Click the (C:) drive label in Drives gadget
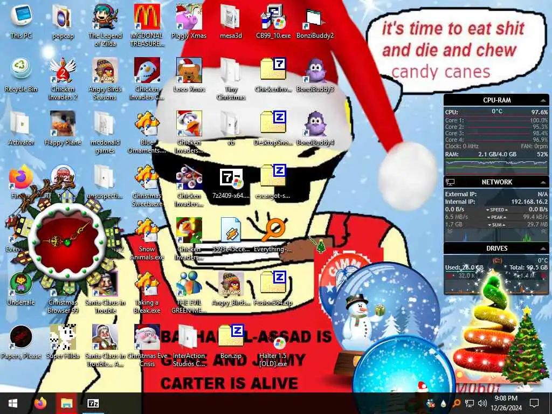This screenshot has width=552, height=414. (496, 260)
